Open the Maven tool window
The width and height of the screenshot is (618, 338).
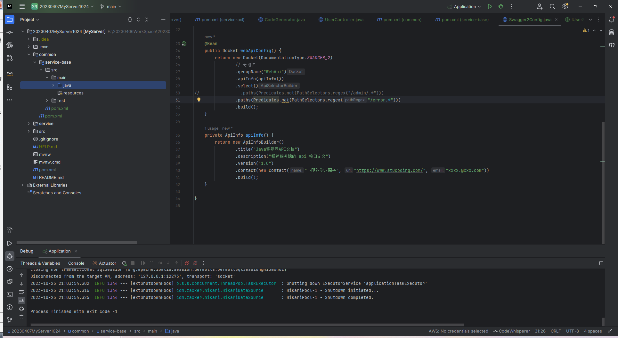point(612,45)
